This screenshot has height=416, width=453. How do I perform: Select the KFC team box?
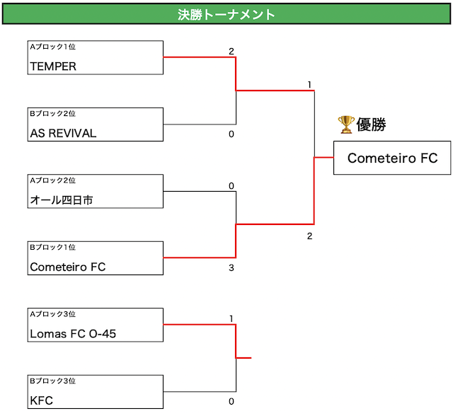(x=95, y=392)
